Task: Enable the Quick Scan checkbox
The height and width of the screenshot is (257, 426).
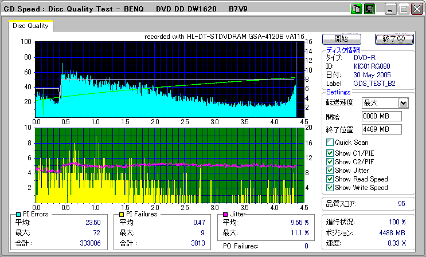Action: (329, 143)
